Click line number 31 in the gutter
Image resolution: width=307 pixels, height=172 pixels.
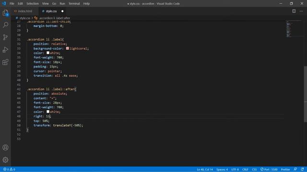click(x=19, y=39)
